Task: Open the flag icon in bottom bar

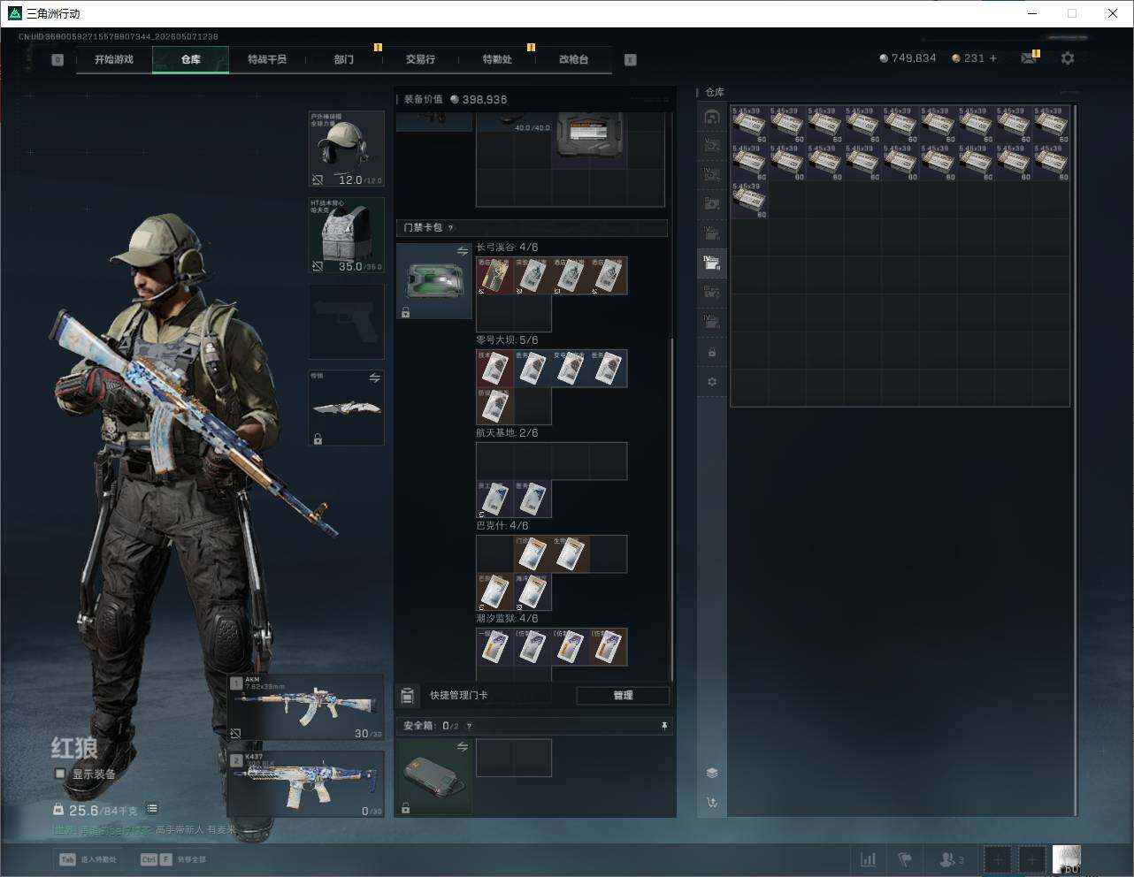Action: click(905, 859)
